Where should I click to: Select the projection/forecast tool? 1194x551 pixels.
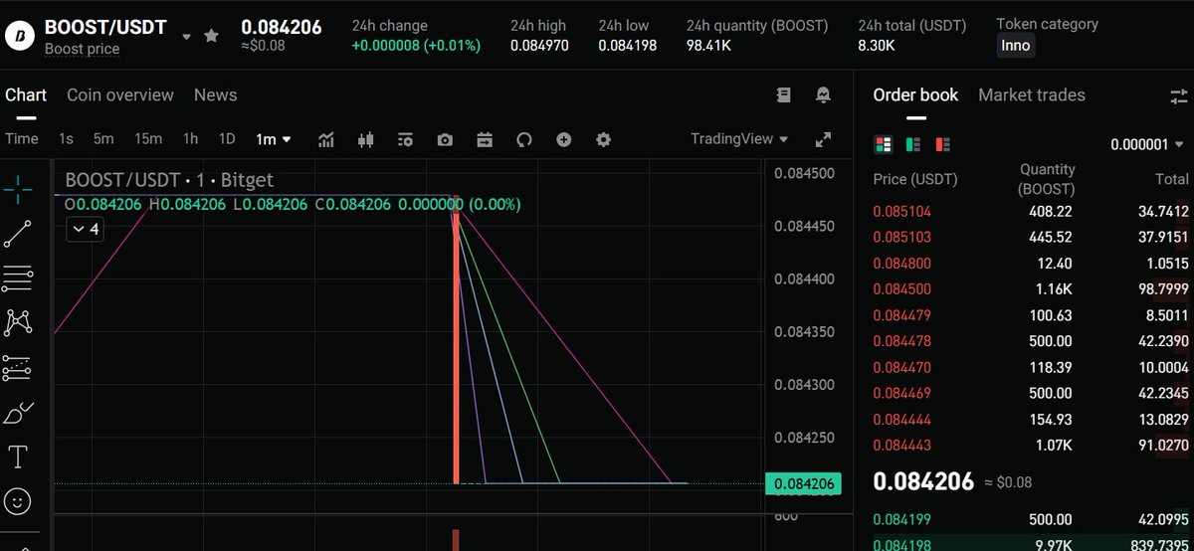(18, 368)
